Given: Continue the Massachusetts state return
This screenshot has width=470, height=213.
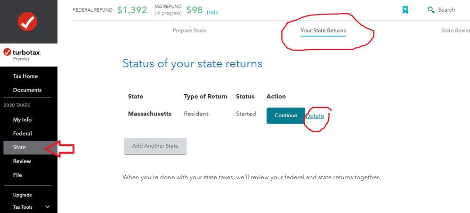Looking at the screenshot, I should [x=286, y=115].
